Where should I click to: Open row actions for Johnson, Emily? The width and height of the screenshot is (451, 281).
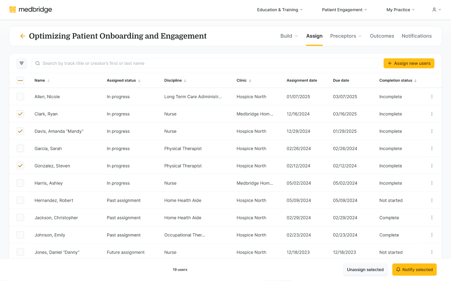coord(432,235)
